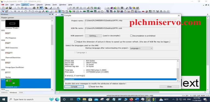Open Microsoft Edge from the taskbar
210x102 pixels.
click(79, 99)
